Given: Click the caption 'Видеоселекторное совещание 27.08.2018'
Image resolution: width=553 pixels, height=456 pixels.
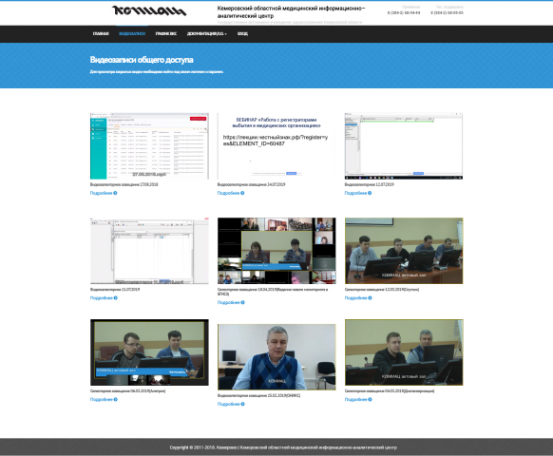Looking at the screenshot, I should point(124,184).
